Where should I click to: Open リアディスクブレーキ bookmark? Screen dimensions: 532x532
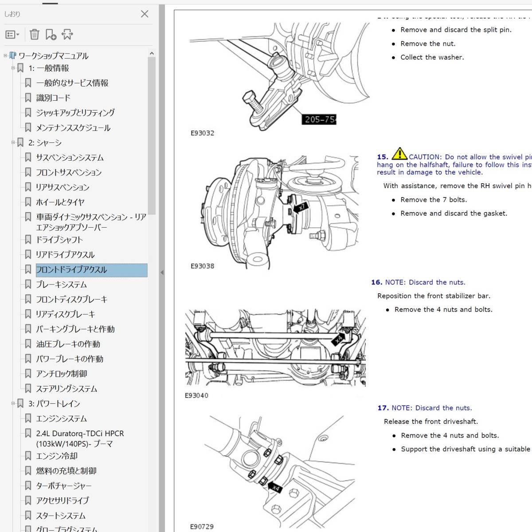tap(66, 315)
